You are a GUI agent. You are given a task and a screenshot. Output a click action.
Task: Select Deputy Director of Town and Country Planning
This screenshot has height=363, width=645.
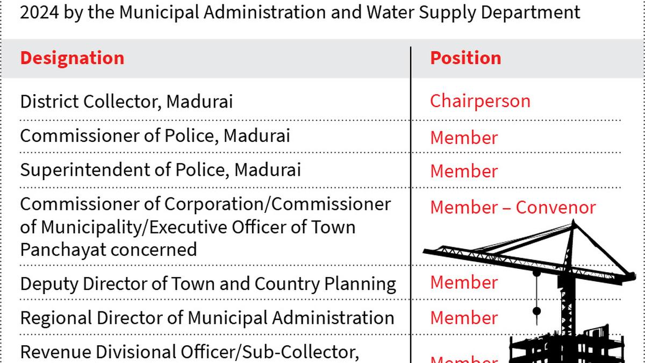tap(208, 284)
